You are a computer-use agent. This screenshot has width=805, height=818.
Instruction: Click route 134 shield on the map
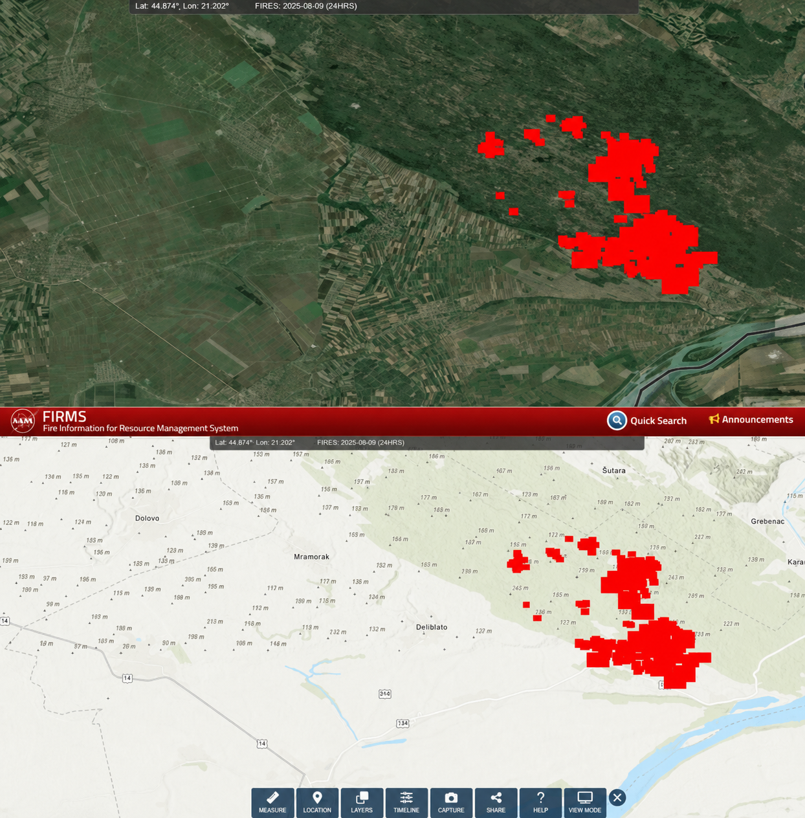pos(402,723)
